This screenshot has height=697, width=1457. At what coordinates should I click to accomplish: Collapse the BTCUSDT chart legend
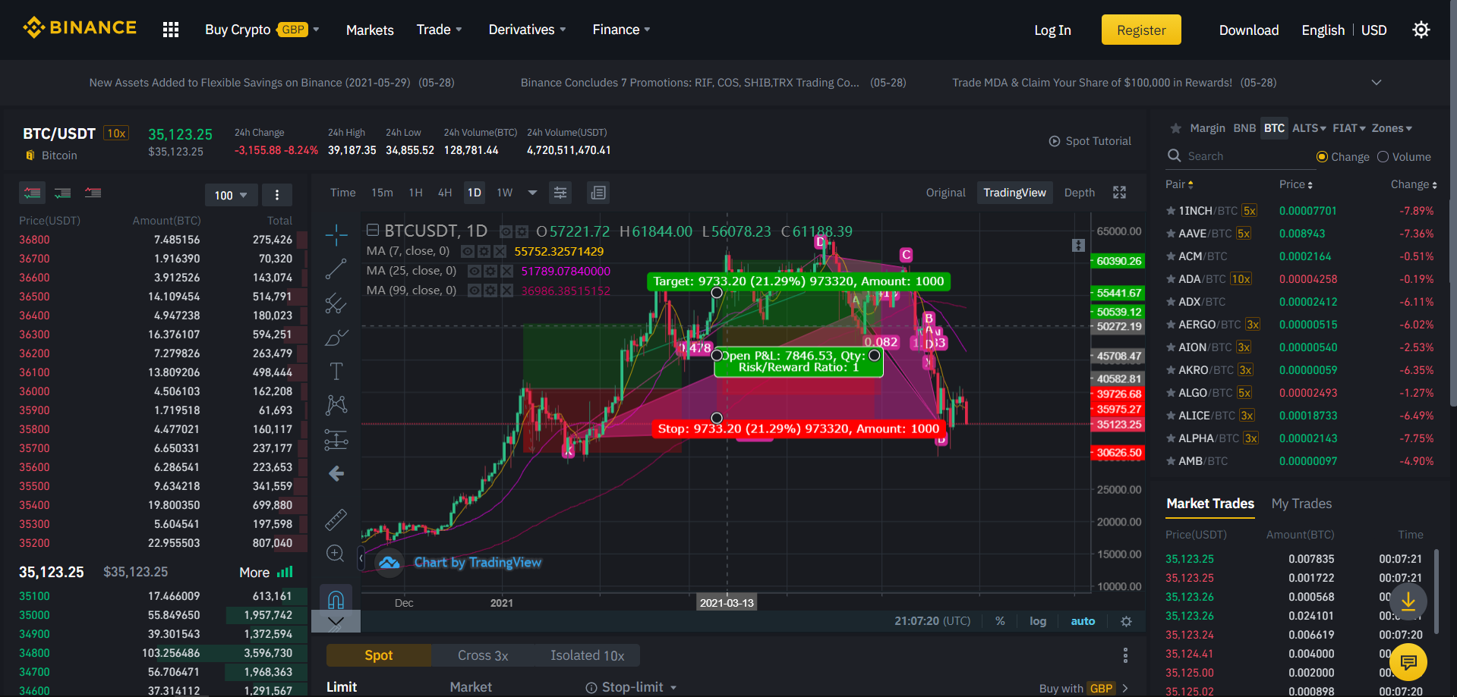(x=373, y=230)
